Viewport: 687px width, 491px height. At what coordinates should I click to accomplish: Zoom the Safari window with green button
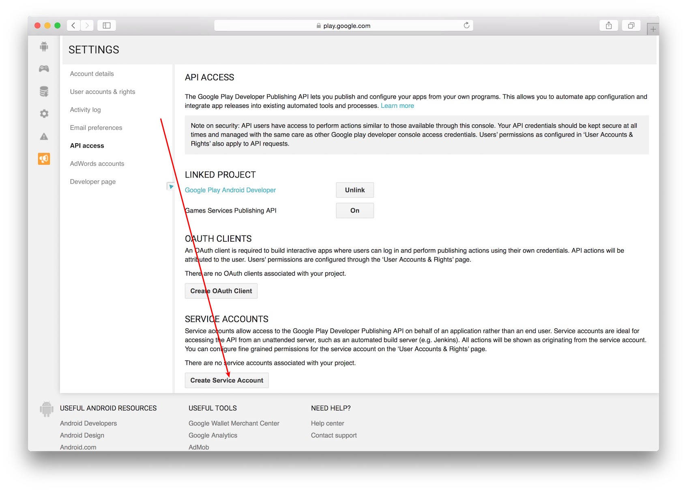tap(58, 26)
